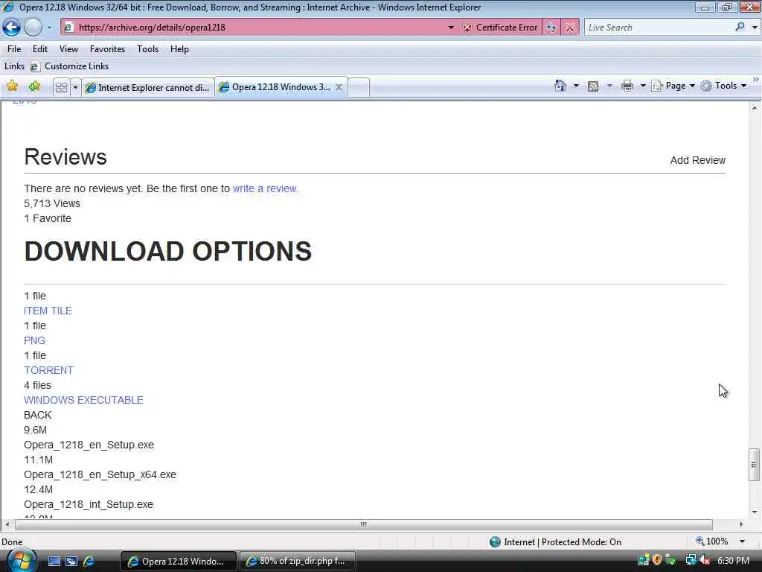
Task: Click the vertical scrollbar thumb
Action: click(x=754, y=464)
